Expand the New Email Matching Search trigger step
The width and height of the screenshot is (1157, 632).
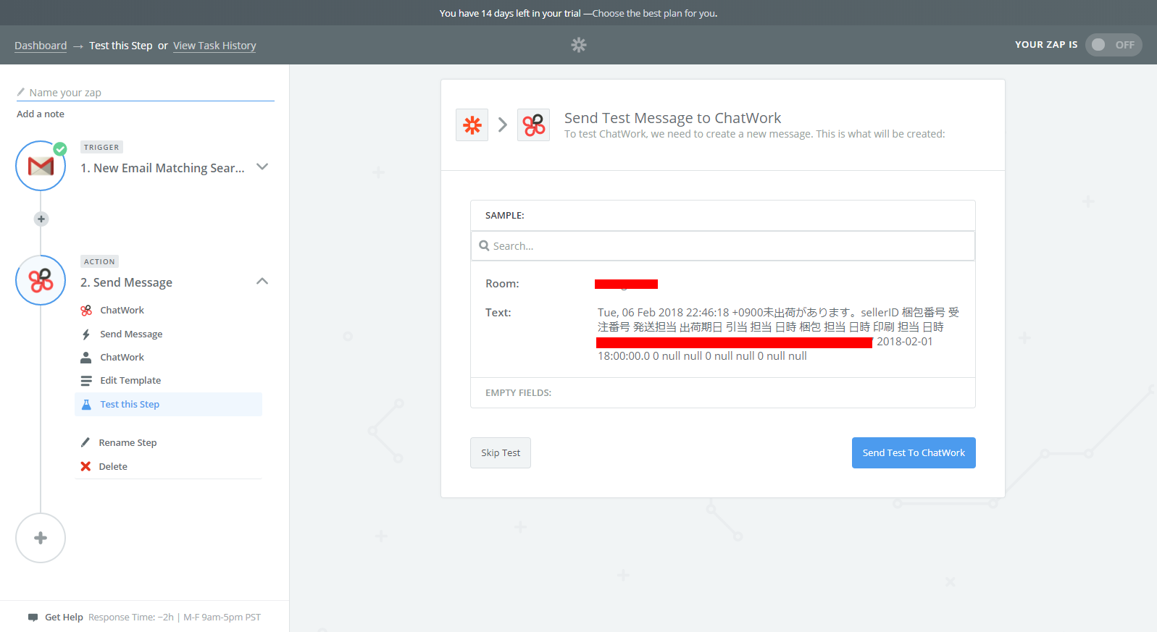tap(262, 167)
